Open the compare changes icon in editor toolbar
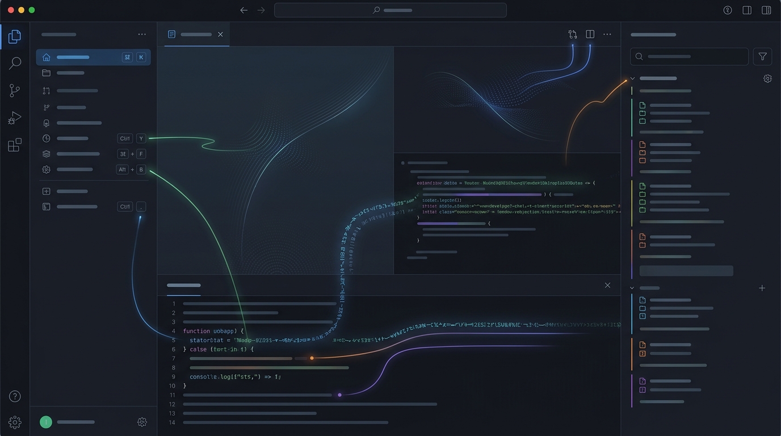The height and width of the screenshot is (436, 781). [573, 35]
